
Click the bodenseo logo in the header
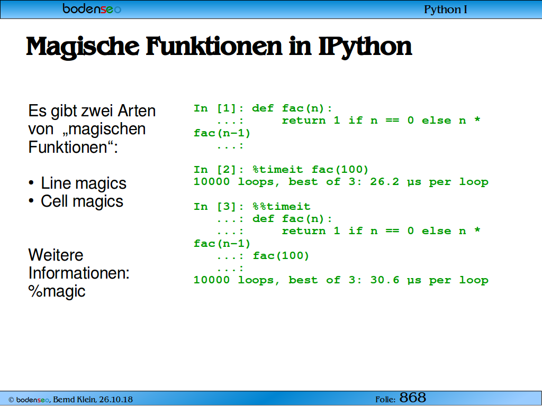(92, 8)
